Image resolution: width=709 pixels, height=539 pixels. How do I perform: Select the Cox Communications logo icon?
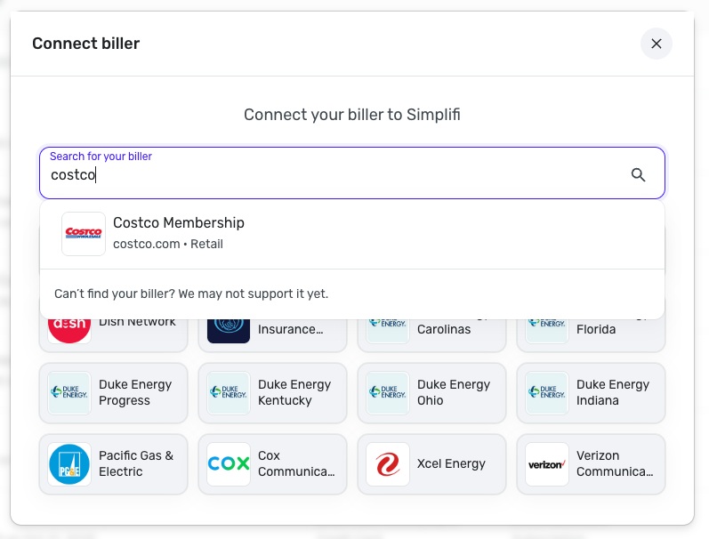pyautogui.click(x=229, y=464)
